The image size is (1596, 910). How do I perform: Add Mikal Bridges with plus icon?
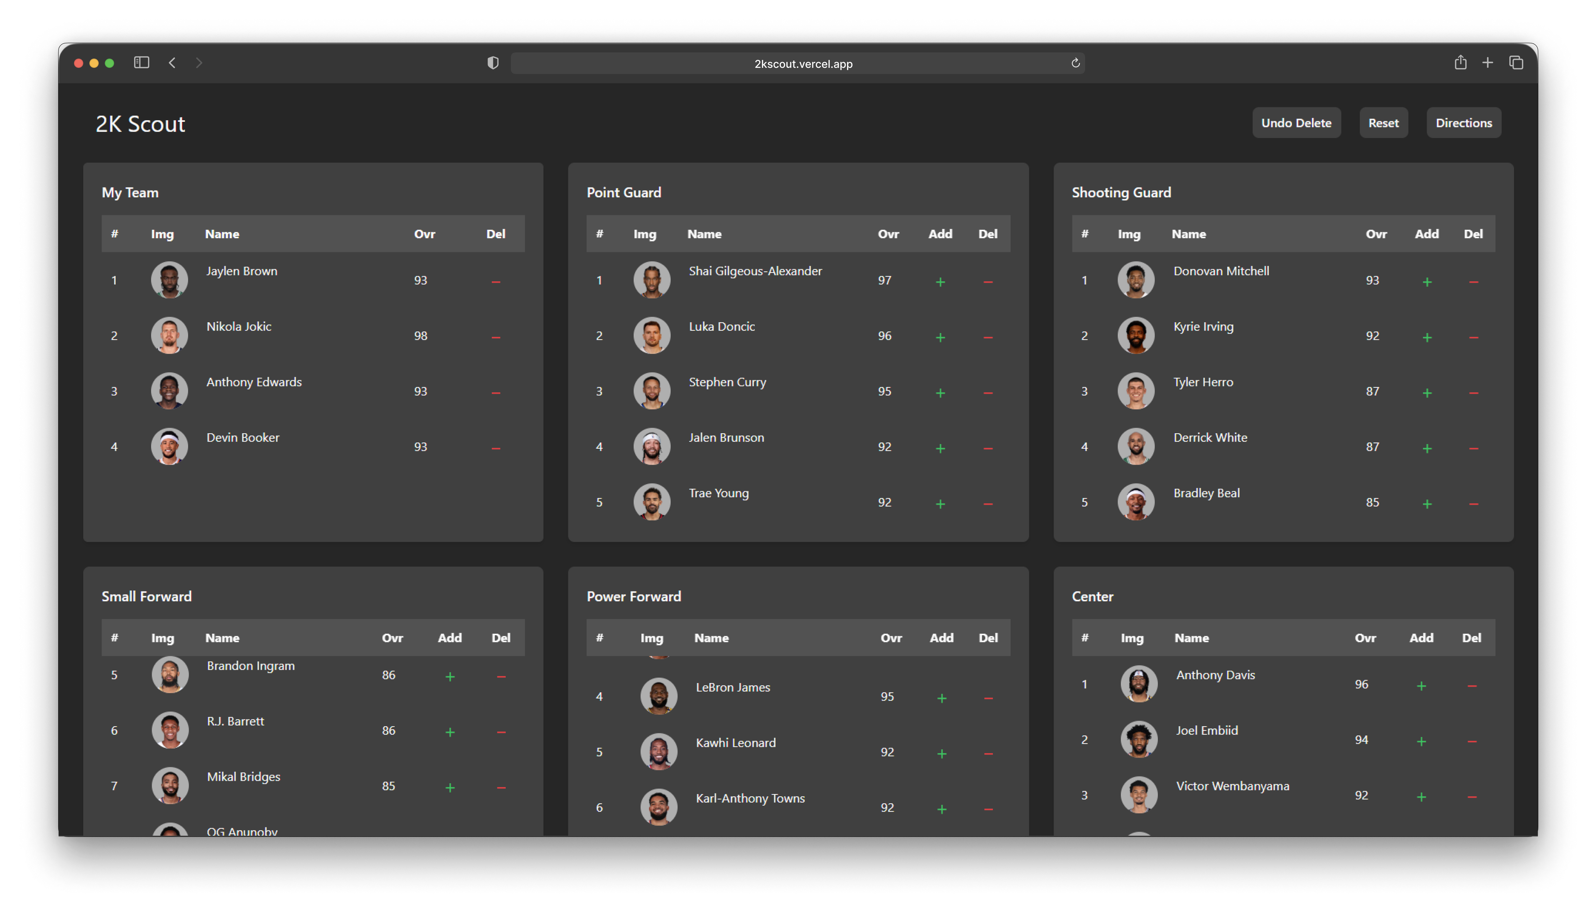coord(449,788)
